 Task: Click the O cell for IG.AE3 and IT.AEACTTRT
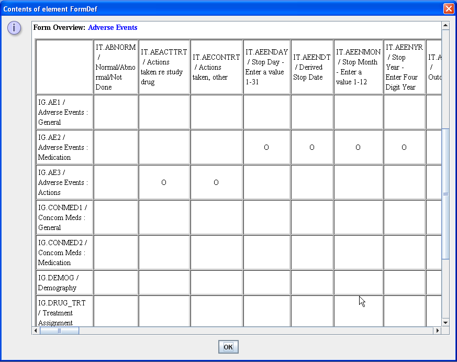pos(164,183)
